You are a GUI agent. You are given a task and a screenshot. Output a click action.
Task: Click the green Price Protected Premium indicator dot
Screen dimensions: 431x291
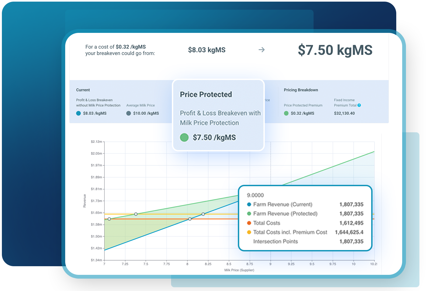(x=286, y=113)
